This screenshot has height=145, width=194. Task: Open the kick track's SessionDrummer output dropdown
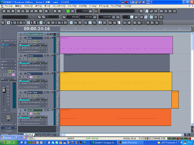33,51
